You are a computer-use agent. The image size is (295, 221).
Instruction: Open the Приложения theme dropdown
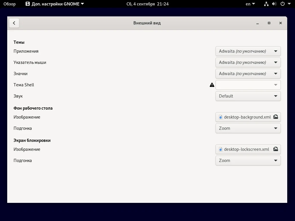coord(248,51)
